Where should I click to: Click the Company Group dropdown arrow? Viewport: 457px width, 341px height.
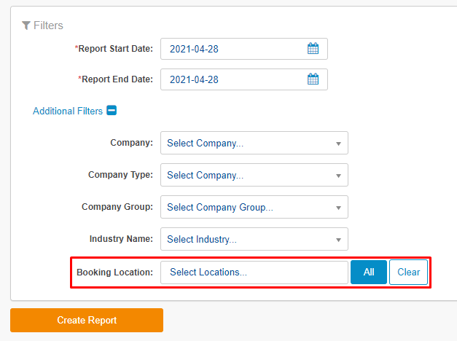pos(338,208)
